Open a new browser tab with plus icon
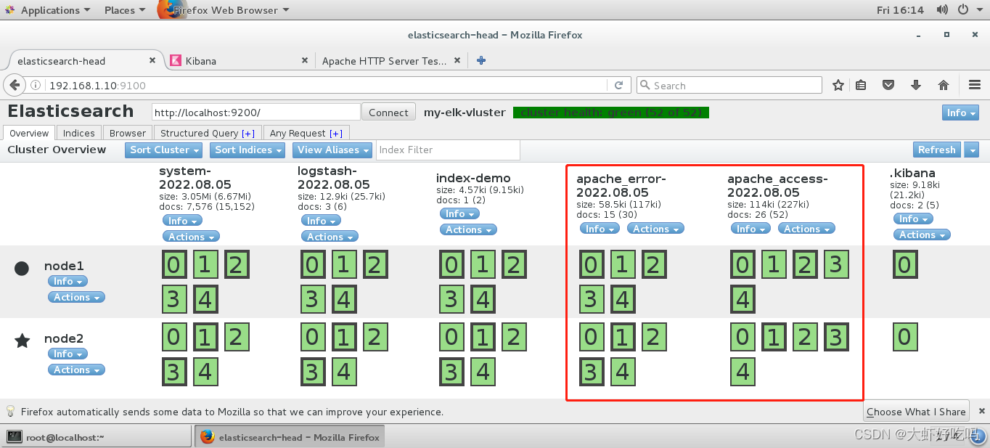This screenshot has height=448, width=990. coord(480,61)
